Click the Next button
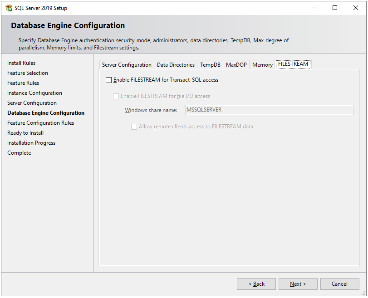 (298, 284)
